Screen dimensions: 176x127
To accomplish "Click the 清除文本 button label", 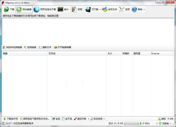I will click(x=47, y=47).
